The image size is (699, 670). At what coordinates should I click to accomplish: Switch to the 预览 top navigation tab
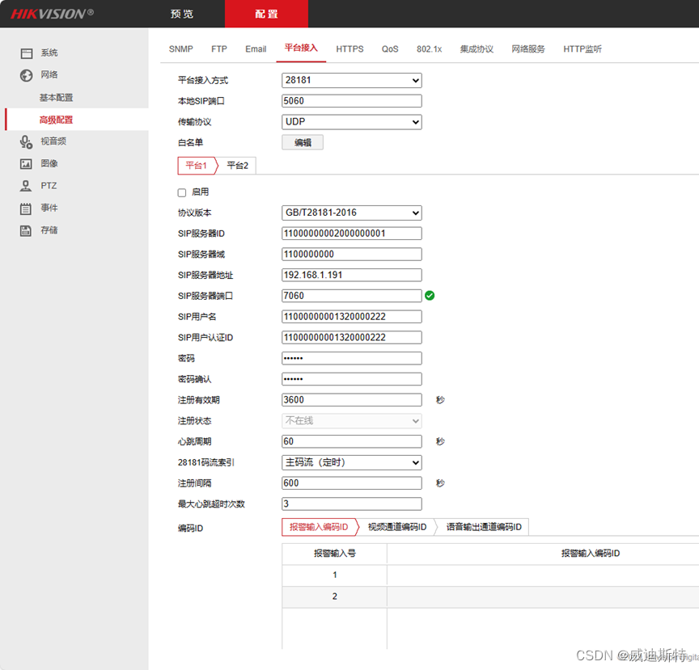point(182,14)
